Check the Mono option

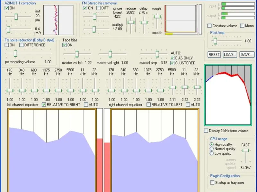[x=242, y=26]
